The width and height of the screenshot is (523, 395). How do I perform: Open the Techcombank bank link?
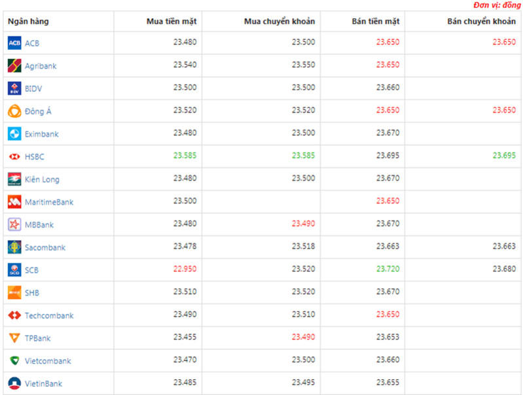point(49,316)
